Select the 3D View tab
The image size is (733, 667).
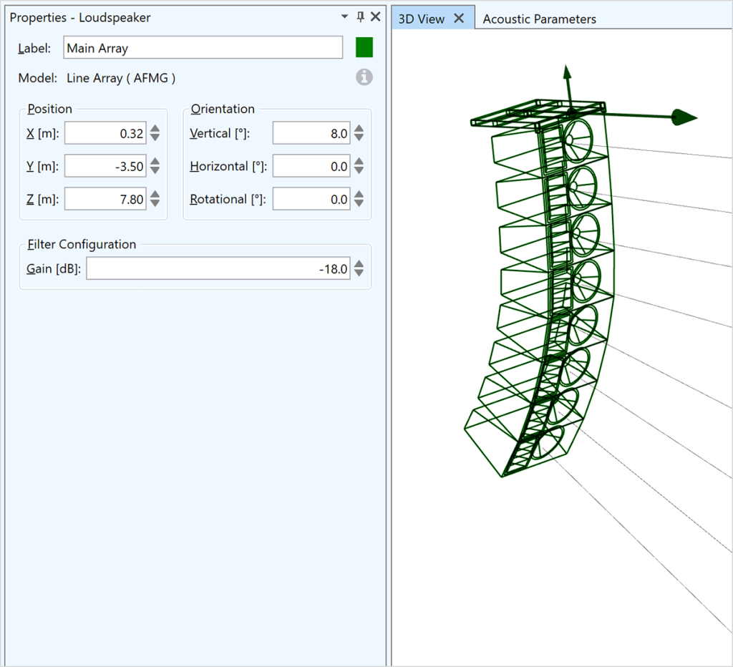pos(421,19)
